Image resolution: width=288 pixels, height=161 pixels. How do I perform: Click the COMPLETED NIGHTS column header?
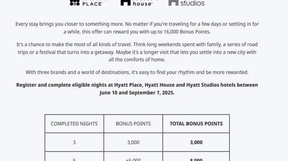(x=74, y=124)
